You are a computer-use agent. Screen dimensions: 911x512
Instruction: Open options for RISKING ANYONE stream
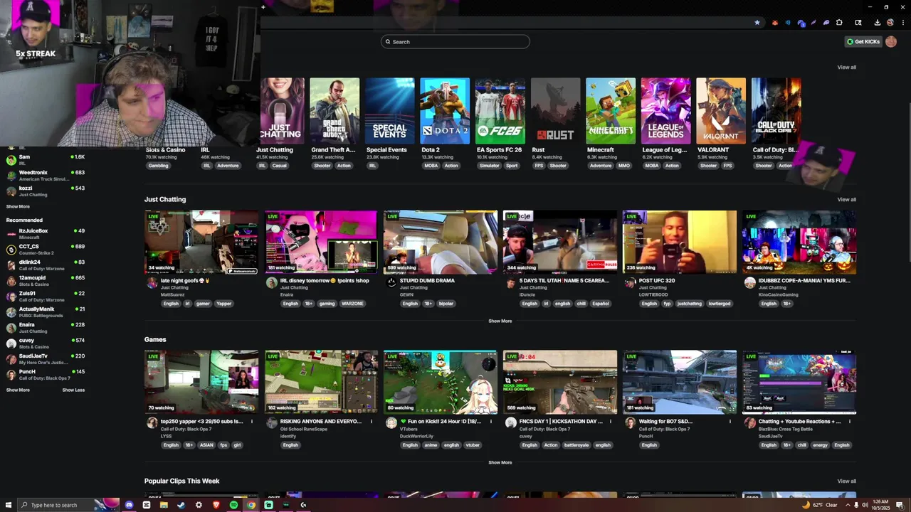pos(371,421)
